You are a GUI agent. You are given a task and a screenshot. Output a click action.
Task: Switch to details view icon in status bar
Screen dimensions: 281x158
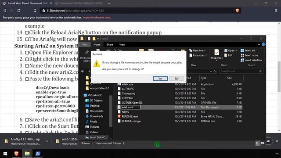(x=258, y=143)
